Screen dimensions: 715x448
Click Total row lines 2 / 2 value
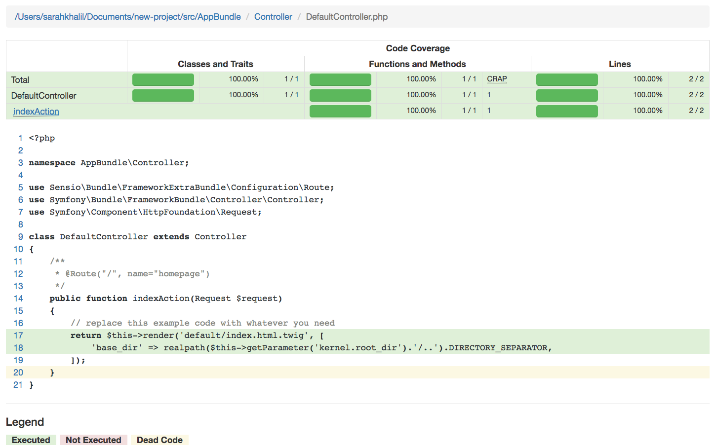tap(696, 79)
